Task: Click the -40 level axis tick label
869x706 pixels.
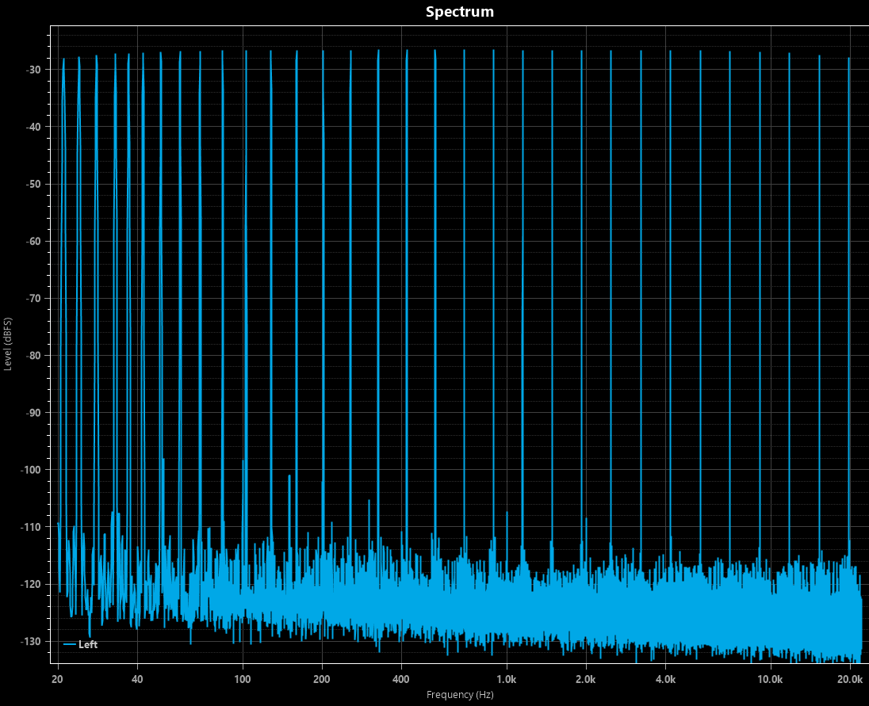Action: tap(33, 127)
